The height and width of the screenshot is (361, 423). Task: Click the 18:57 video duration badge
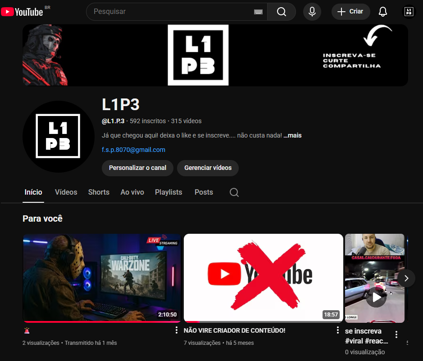click(x=331, y=314)
